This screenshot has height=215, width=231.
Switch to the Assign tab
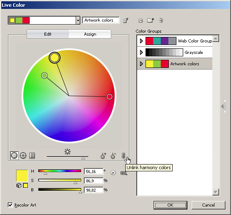90,34
